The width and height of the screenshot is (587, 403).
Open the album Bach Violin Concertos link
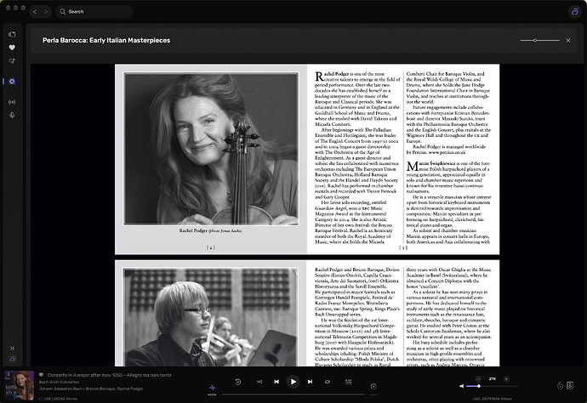pyautogui.click(x=60, y=382)
